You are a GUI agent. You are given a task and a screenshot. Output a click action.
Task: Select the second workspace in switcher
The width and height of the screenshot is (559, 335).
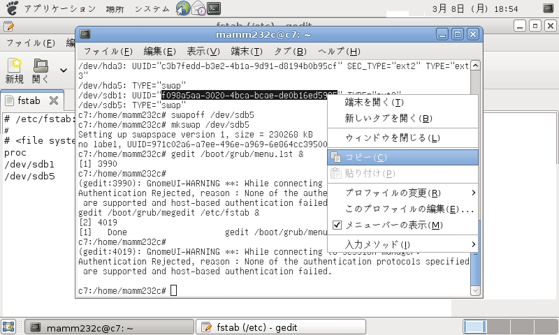point(498,327)
